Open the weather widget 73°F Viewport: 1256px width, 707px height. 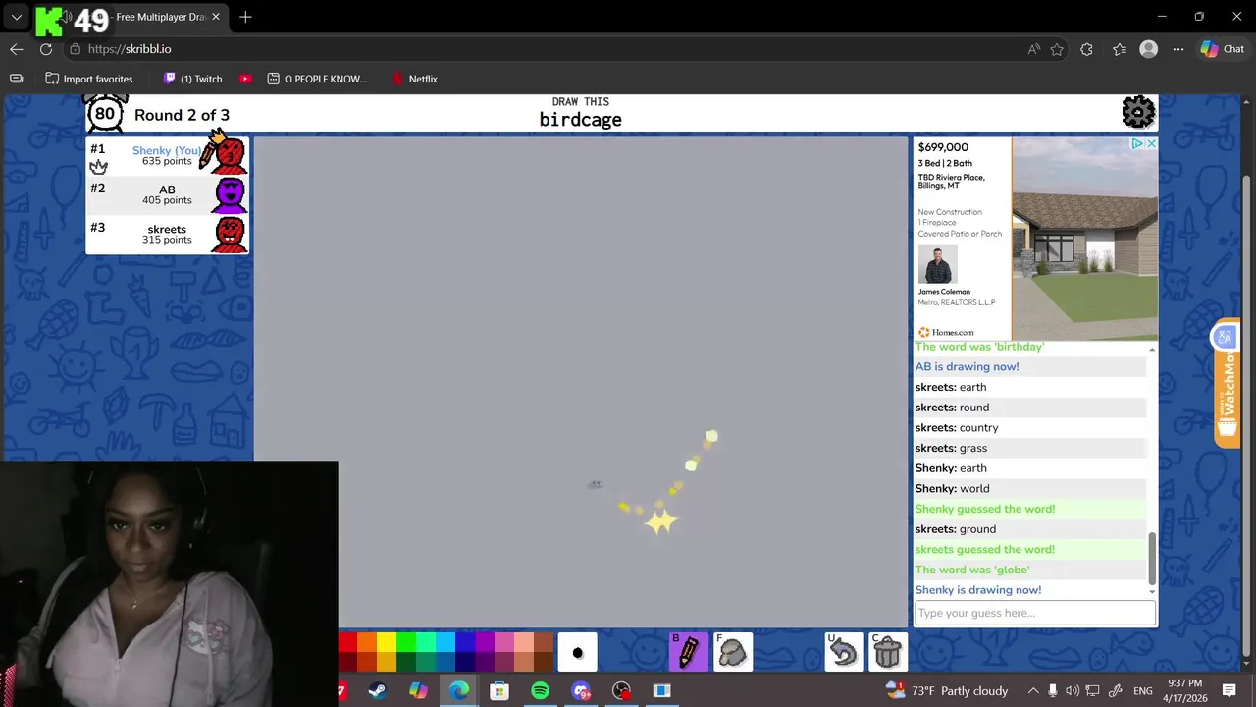point(946,691)
